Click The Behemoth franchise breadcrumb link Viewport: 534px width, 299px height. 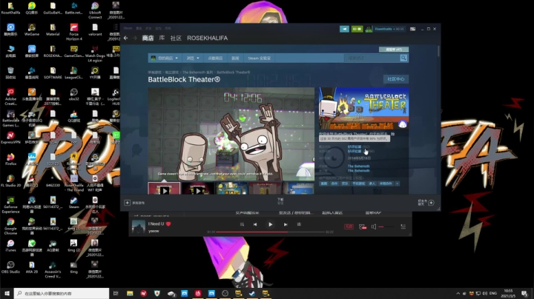[197, 73]
